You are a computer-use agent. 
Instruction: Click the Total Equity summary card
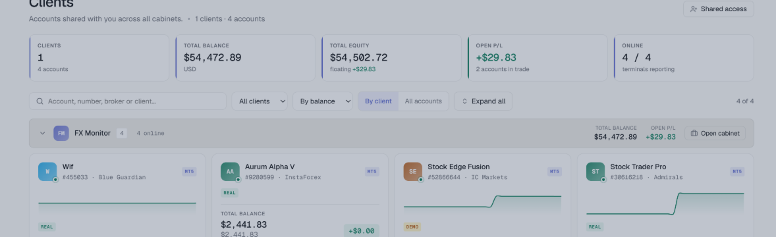pos(391,58)
